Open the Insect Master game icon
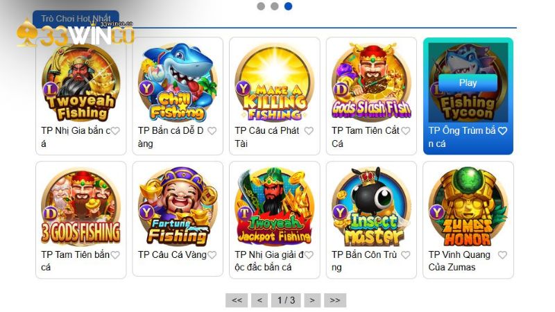 coord(371,207)
